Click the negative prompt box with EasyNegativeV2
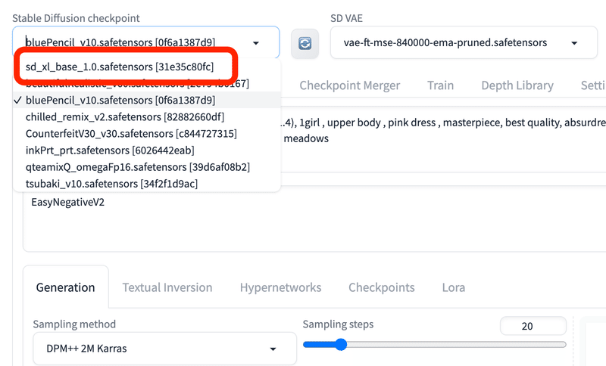This screenshot has height=366, width=606. (x=314, y=219)
